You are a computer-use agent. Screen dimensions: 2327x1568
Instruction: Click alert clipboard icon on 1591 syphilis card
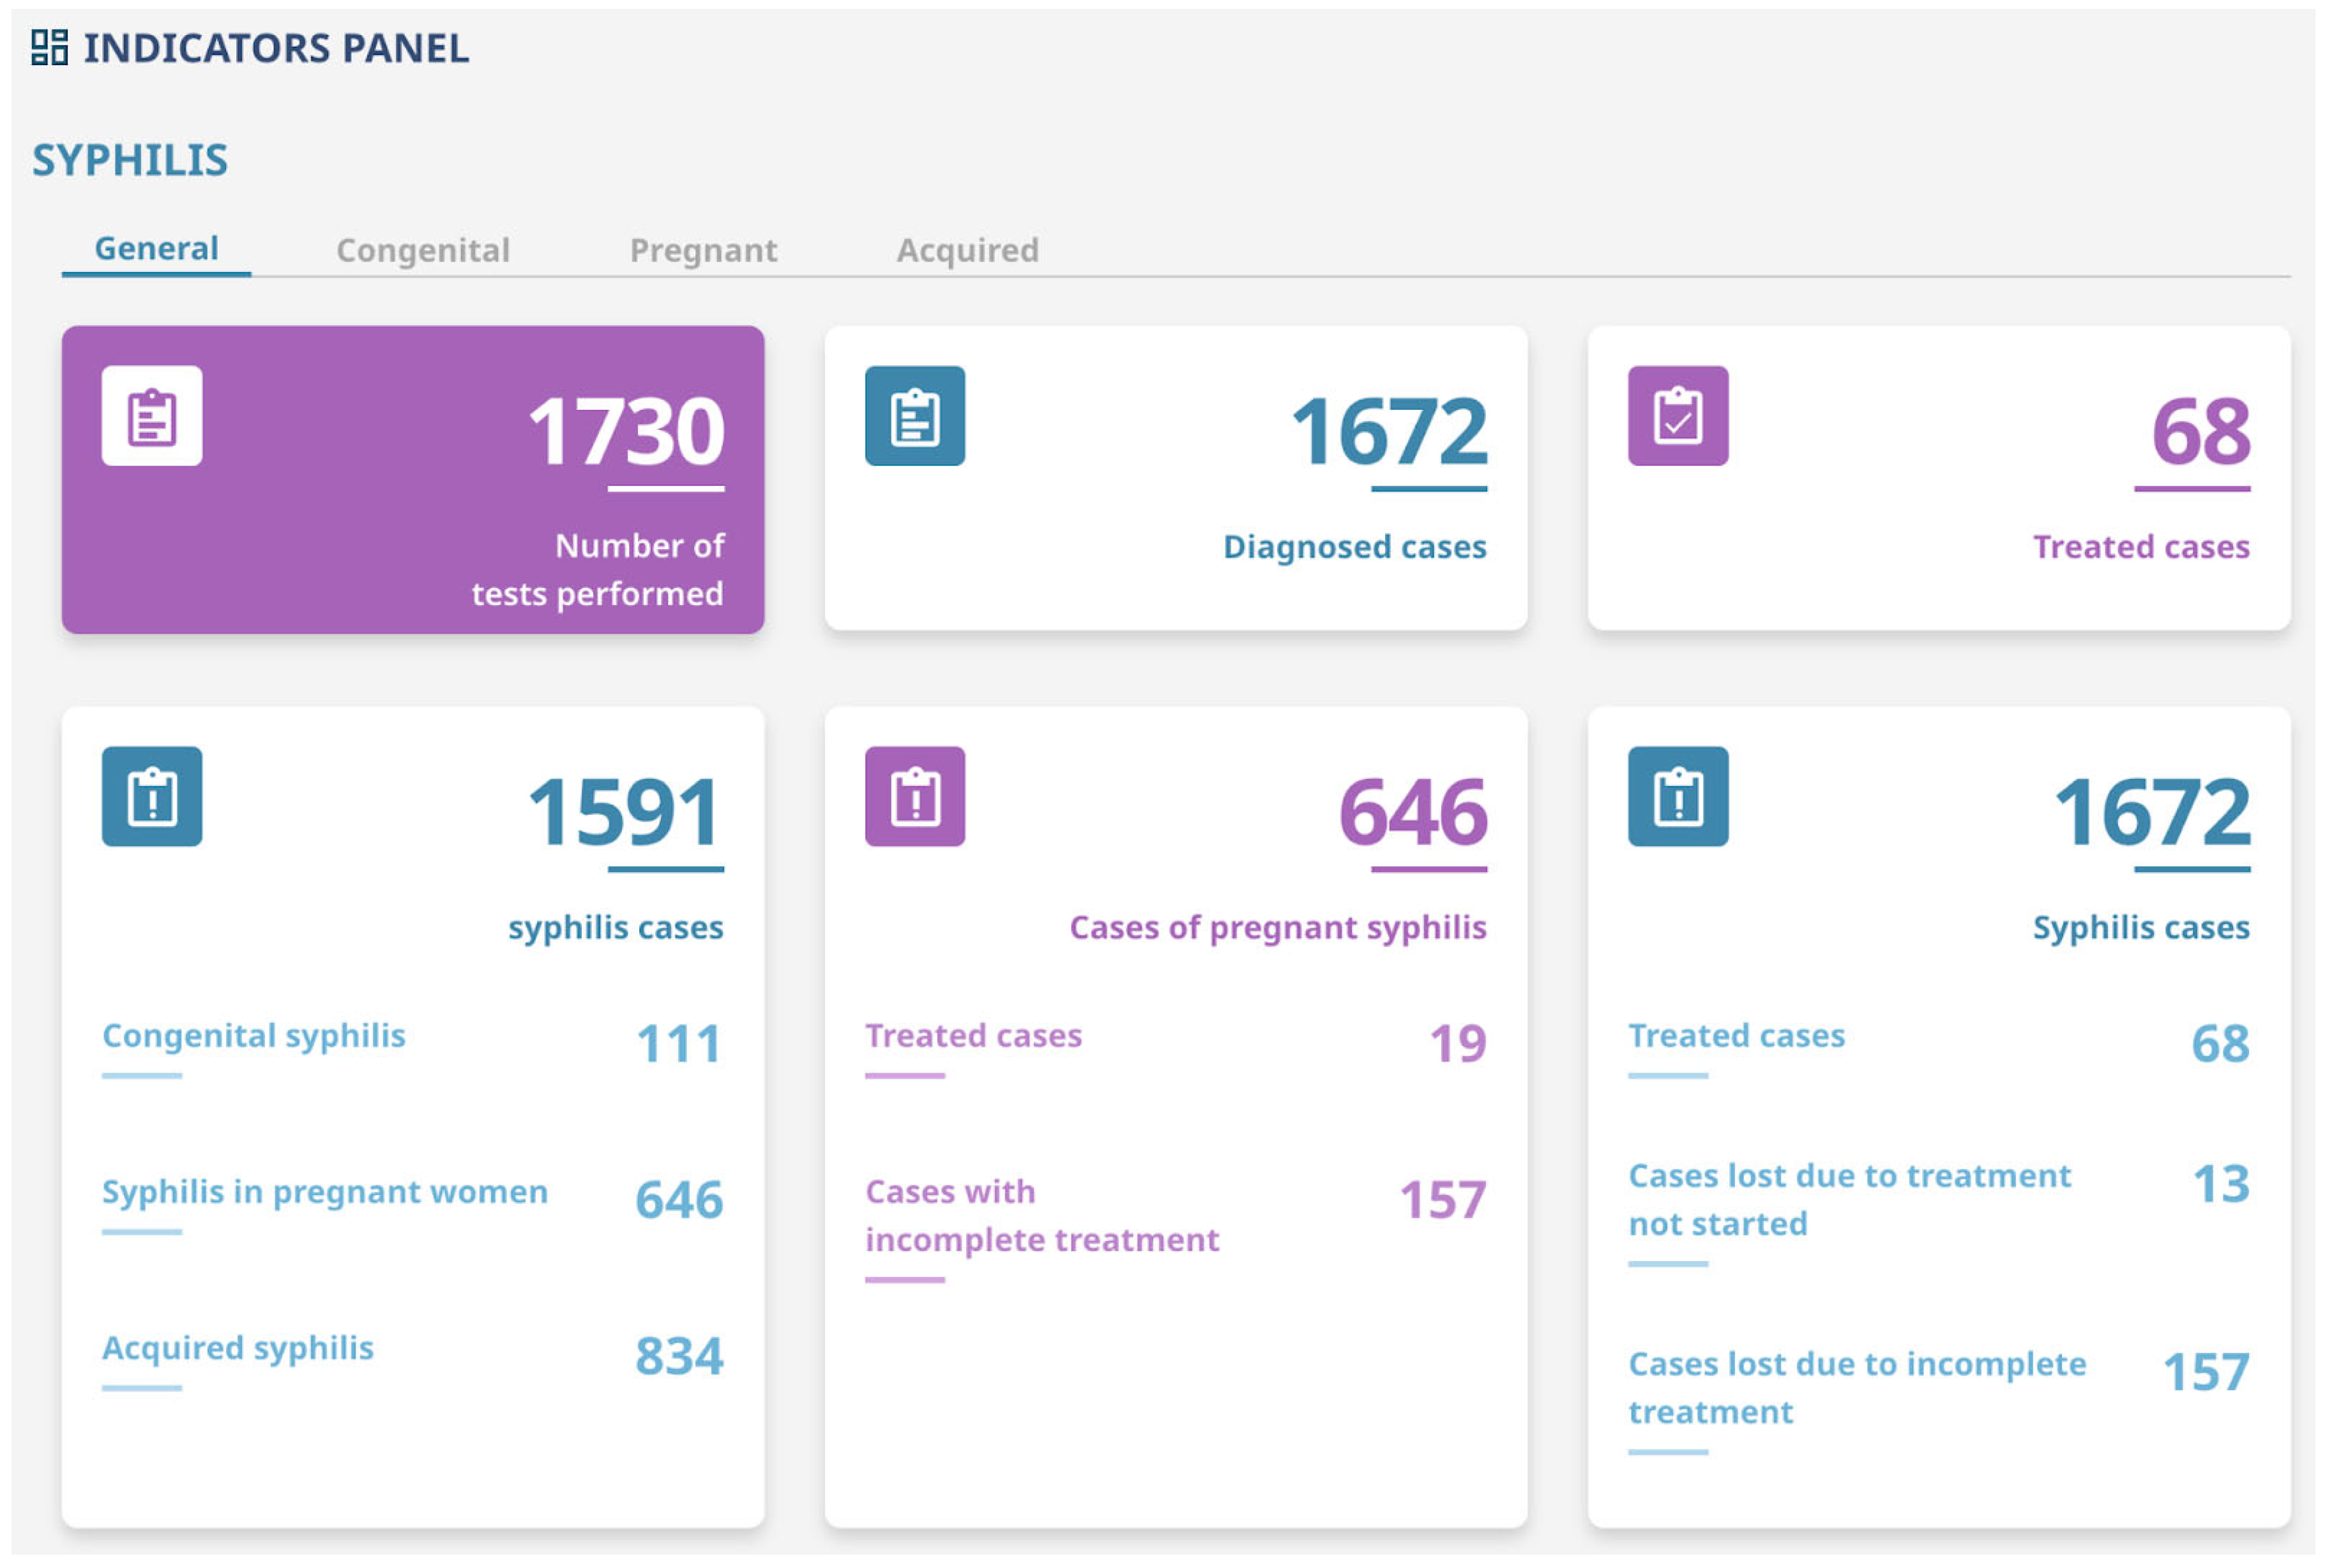click(152, 797)
